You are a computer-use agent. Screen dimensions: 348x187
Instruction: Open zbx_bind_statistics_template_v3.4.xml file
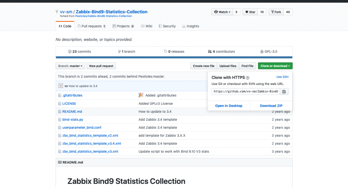click(92, 143)
